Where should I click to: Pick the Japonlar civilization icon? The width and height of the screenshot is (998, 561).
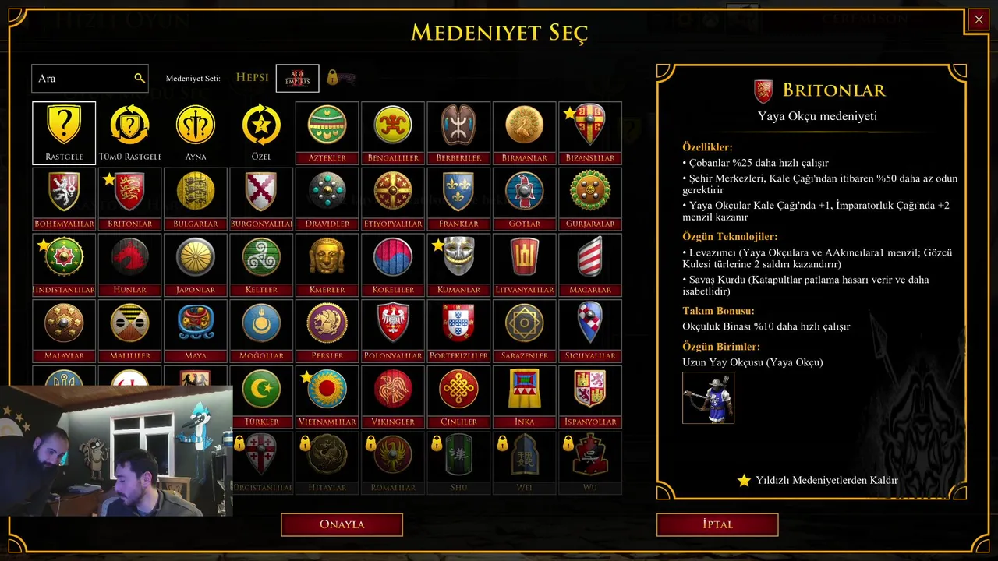[196, 265]
